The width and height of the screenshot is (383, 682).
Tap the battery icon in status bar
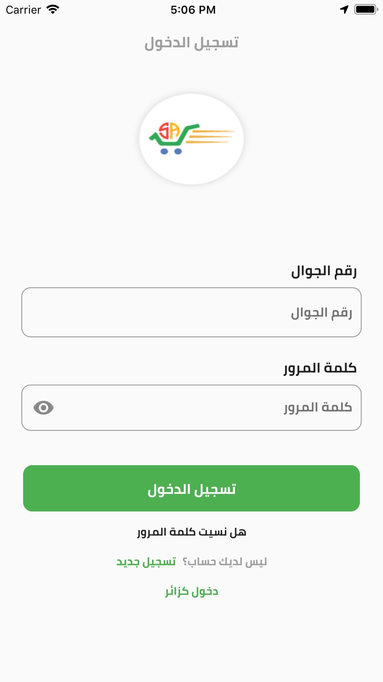tap(366, 10)
